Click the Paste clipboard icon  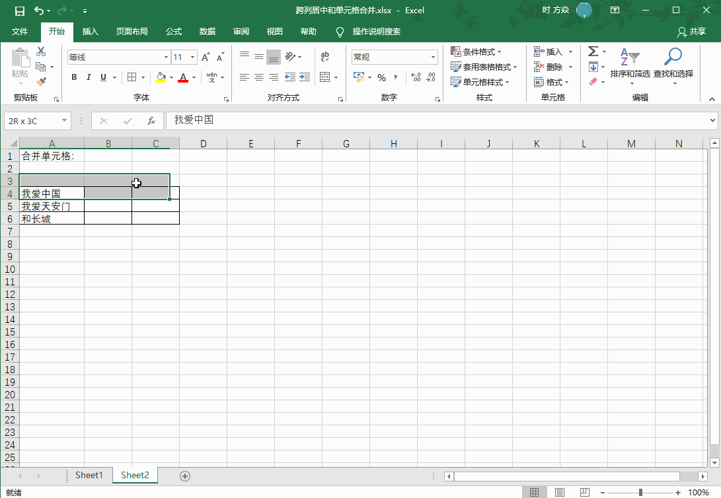pos(20,58)
